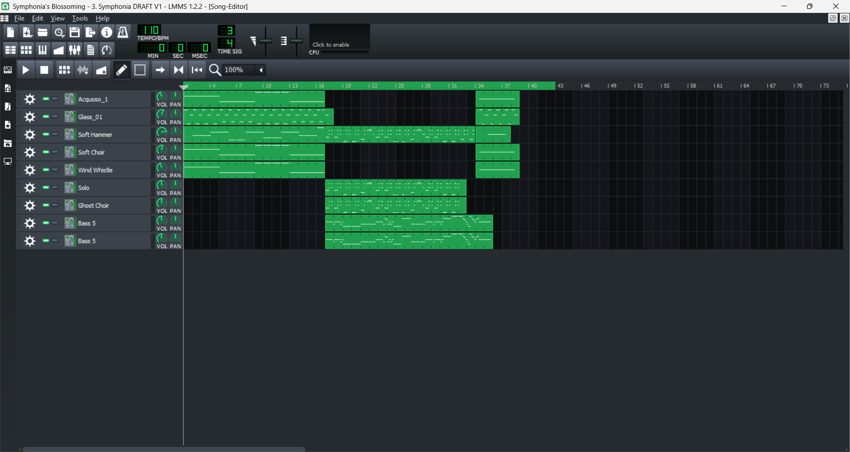Open instrument plugins sidebar tab
The height and width of the screenshot is (452, 850).
(x=8, y=70)
